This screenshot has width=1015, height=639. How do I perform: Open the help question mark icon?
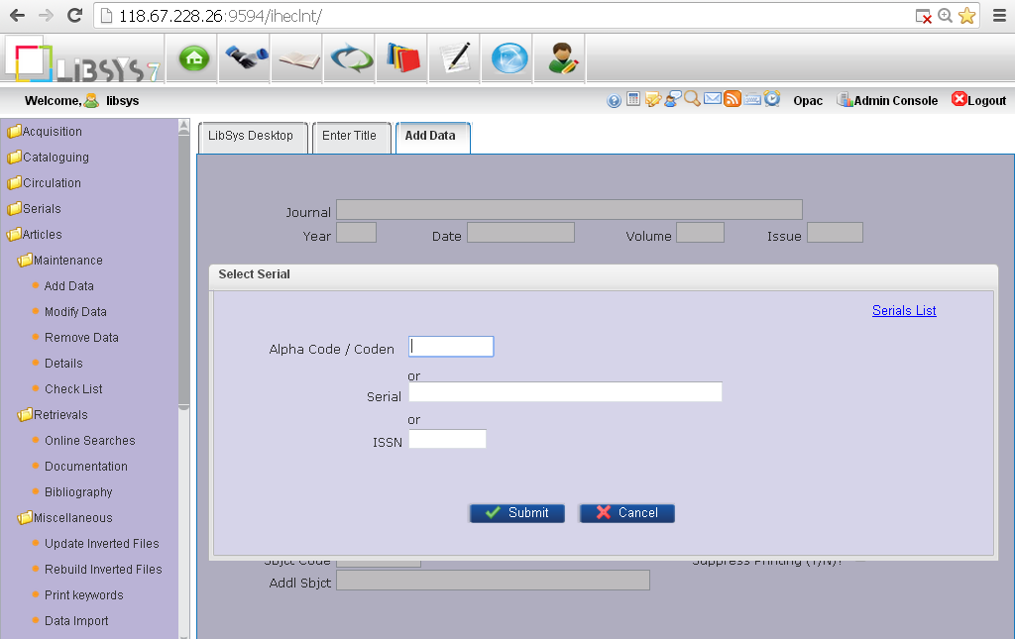click(x=614, y=99)
